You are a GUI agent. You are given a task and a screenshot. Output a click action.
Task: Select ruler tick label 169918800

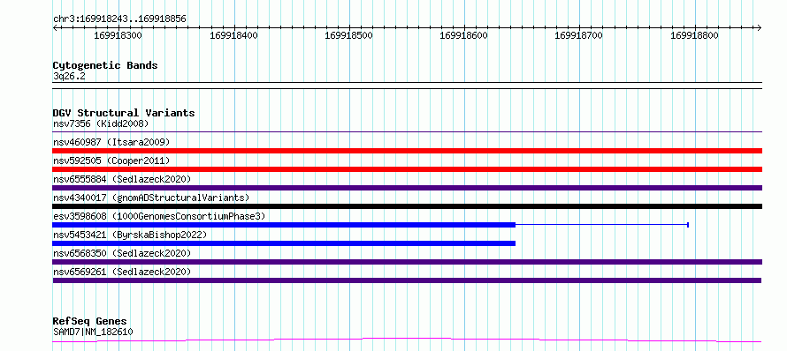click(x=695, y=35)
